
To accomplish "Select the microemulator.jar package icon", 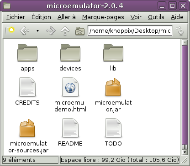I will 113,87.
